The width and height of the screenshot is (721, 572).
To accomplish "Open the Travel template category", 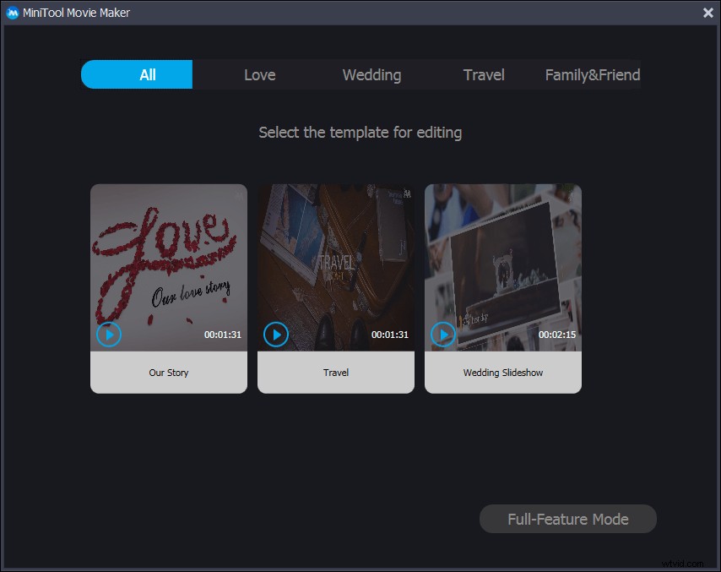I will pyautogui.click(x=484, y=74).
